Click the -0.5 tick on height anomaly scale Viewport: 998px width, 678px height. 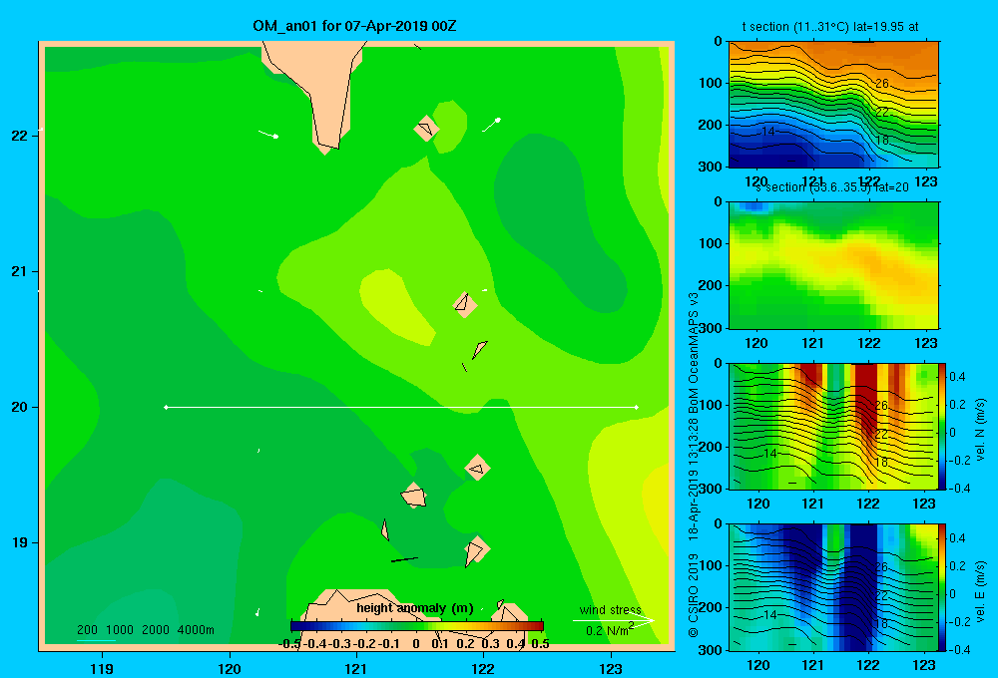[x=290, y=644]
